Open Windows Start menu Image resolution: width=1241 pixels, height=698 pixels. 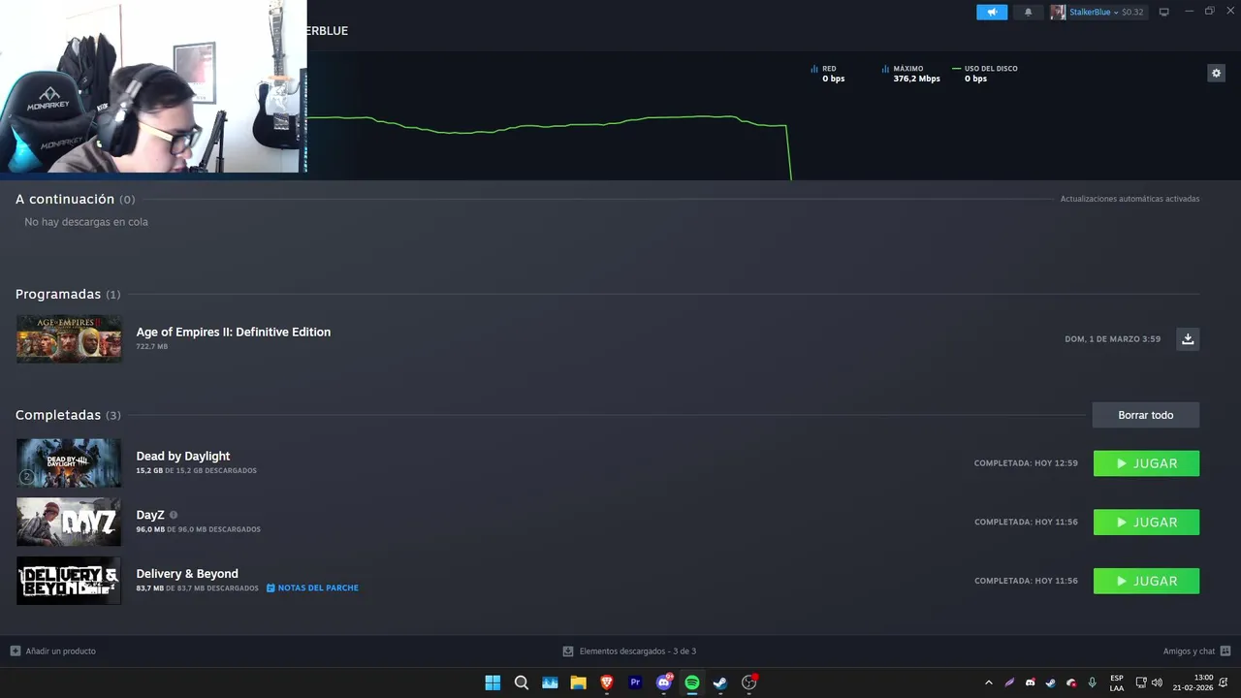pos(493,682)
